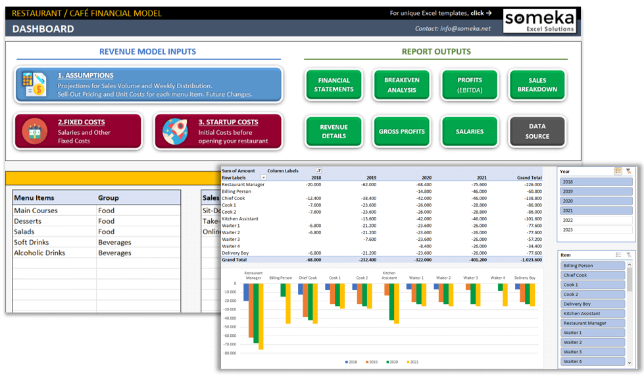Toggle Waiter 1 in Item slicer
The image size is (644, 375).
point(593,333)
